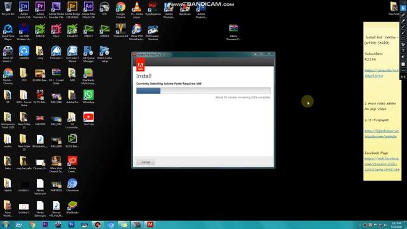Select arrow cursor tool in drawing toolbar

point(403,8)
